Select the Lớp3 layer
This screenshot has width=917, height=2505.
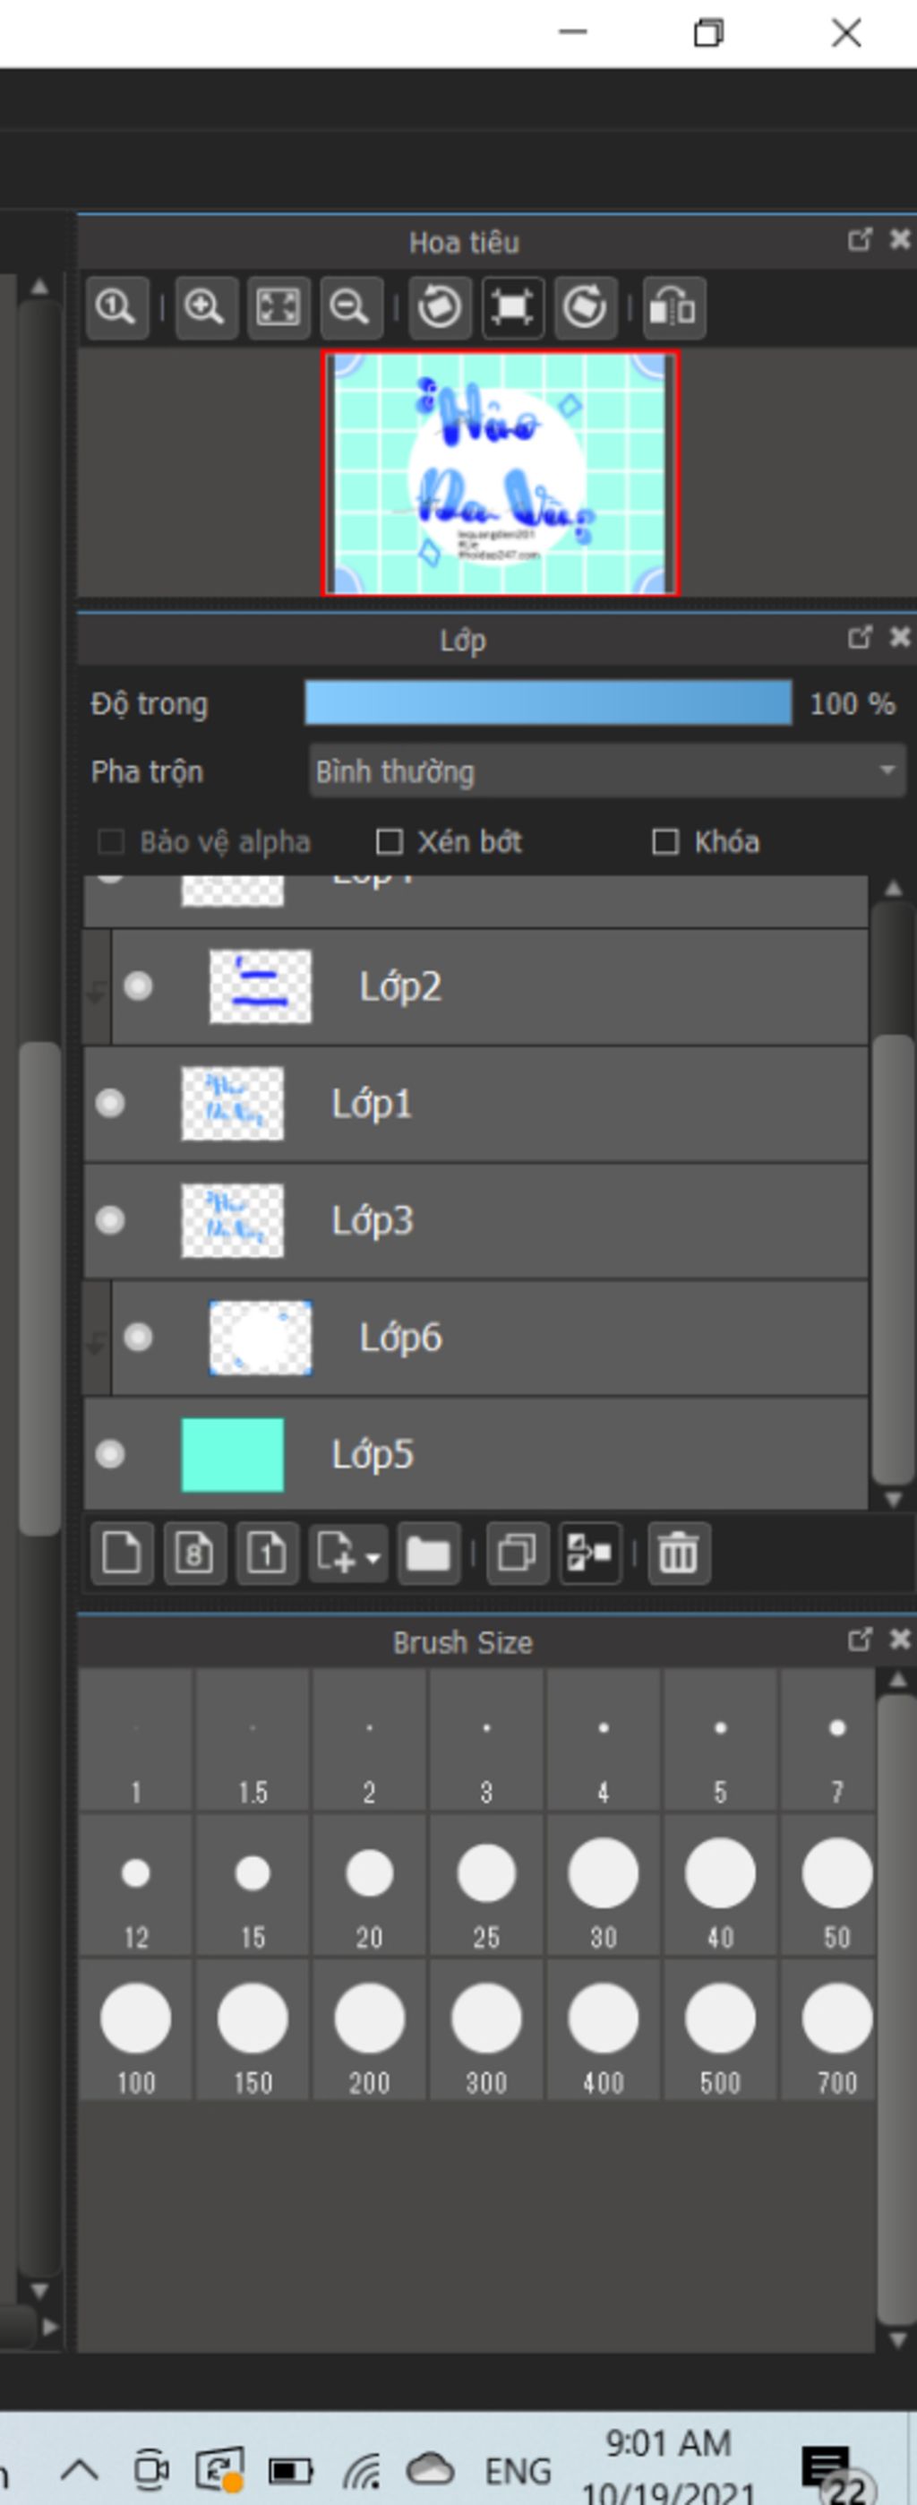coord(486,1220)
